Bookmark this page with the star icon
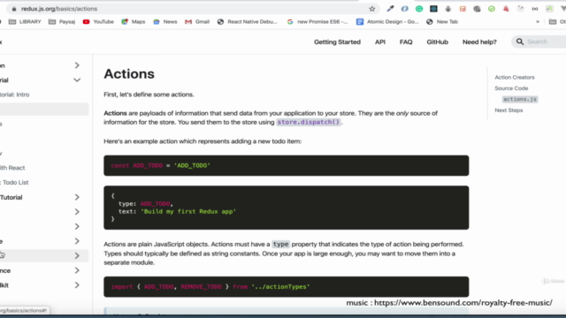The width and height of the screenshot is (566, 318). point(371,9)
